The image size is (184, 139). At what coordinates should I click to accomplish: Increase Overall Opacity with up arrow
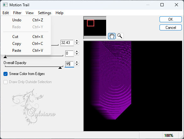[77, 62]
